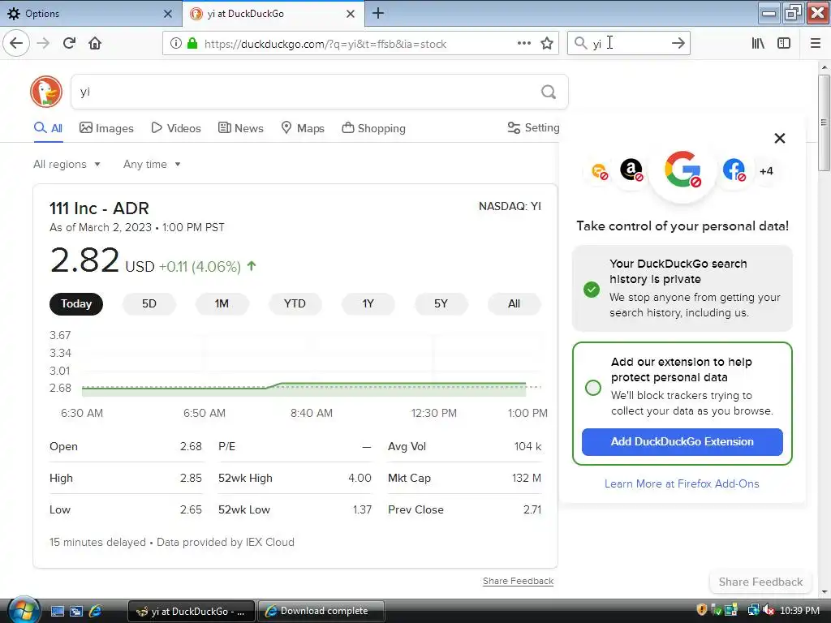Click the floating Share Feedback button
The width and height of the screenshot is (831, 623).
pyautogui.click(x=760, y=582)
